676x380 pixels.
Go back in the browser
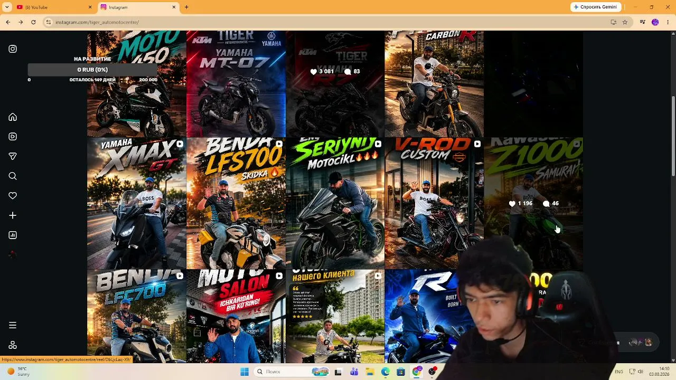8,22
